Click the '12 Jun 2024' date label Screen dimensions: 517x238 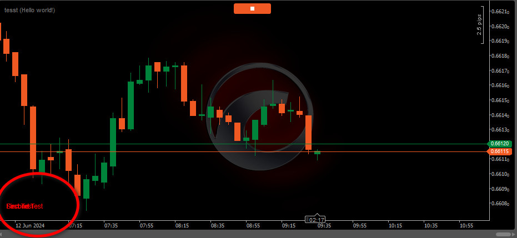[x=30, y=225]
